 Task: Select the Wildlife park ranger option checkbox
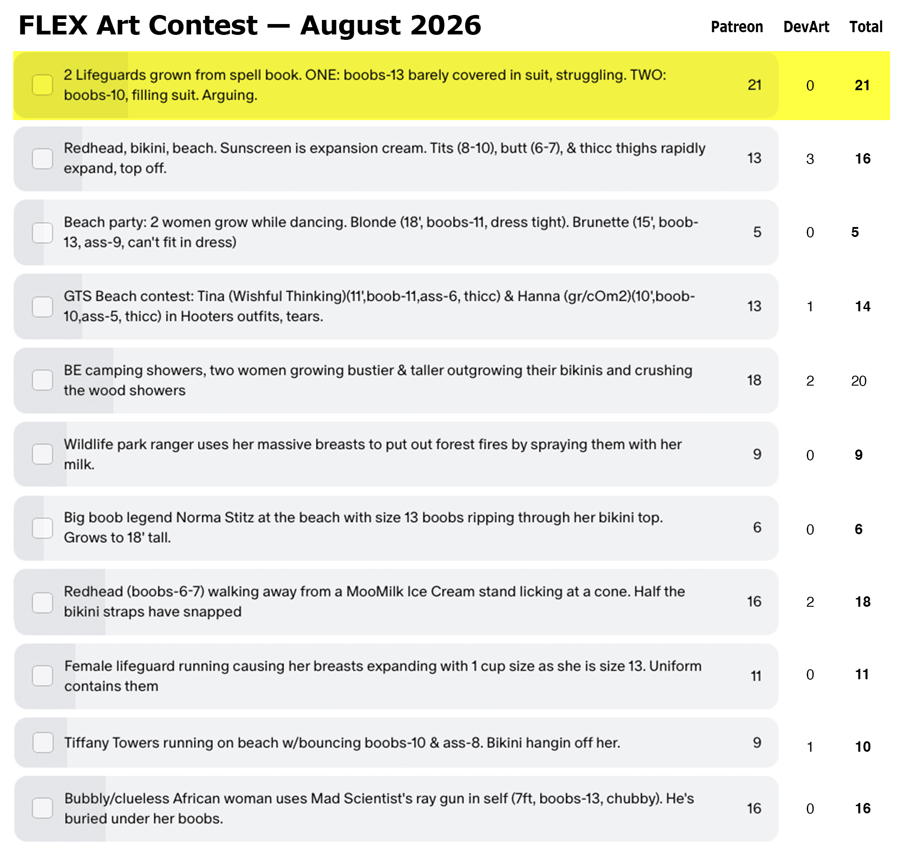tap(42, 454)
